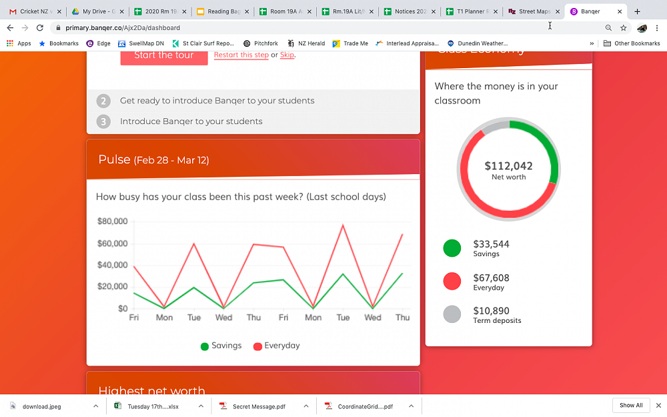Bookmark this page with the star icon
This screenshot has height=417, width=667.
click(x=623, y=28)
